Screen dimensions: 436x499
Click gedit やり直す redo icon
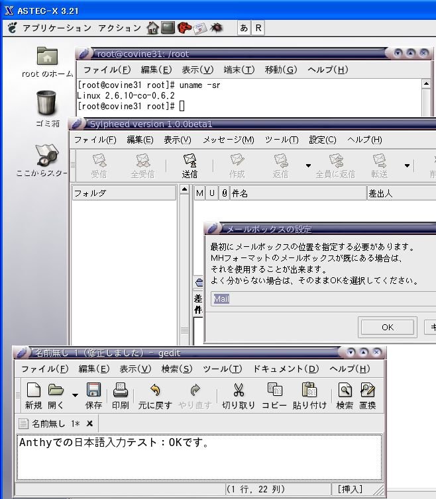[195, 396]
